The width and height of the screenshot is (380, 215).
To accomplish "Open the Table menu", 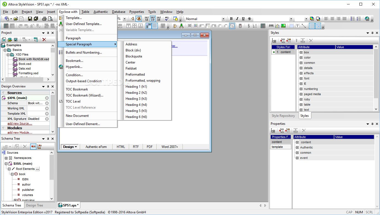I will pos(85,12).
